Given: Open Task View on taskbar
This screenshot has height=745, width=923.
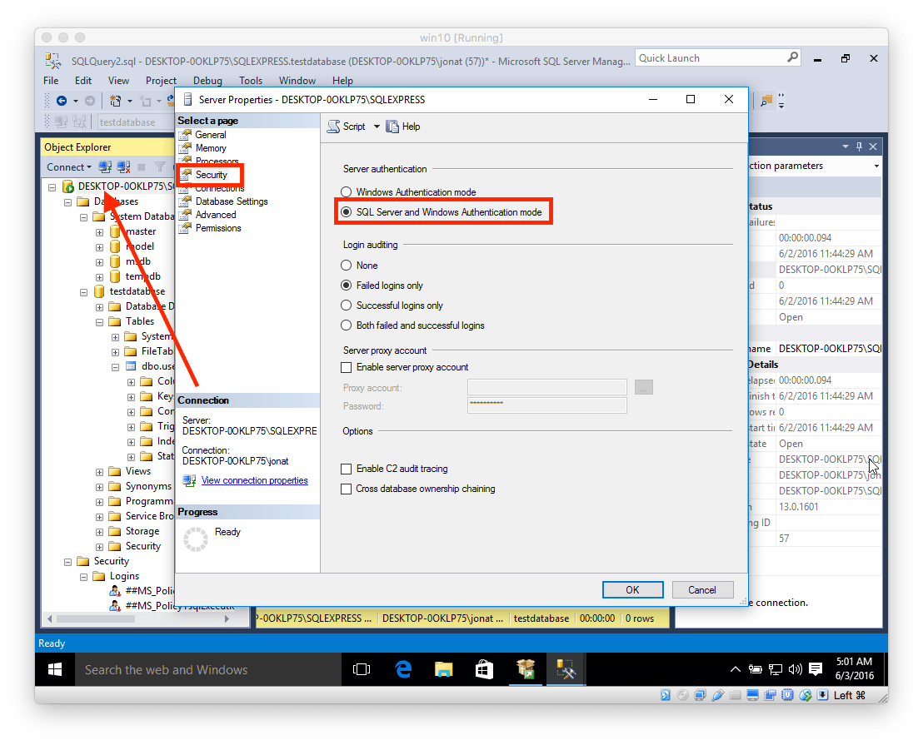Looking at the screenshot, I should (x=362, y=670).
